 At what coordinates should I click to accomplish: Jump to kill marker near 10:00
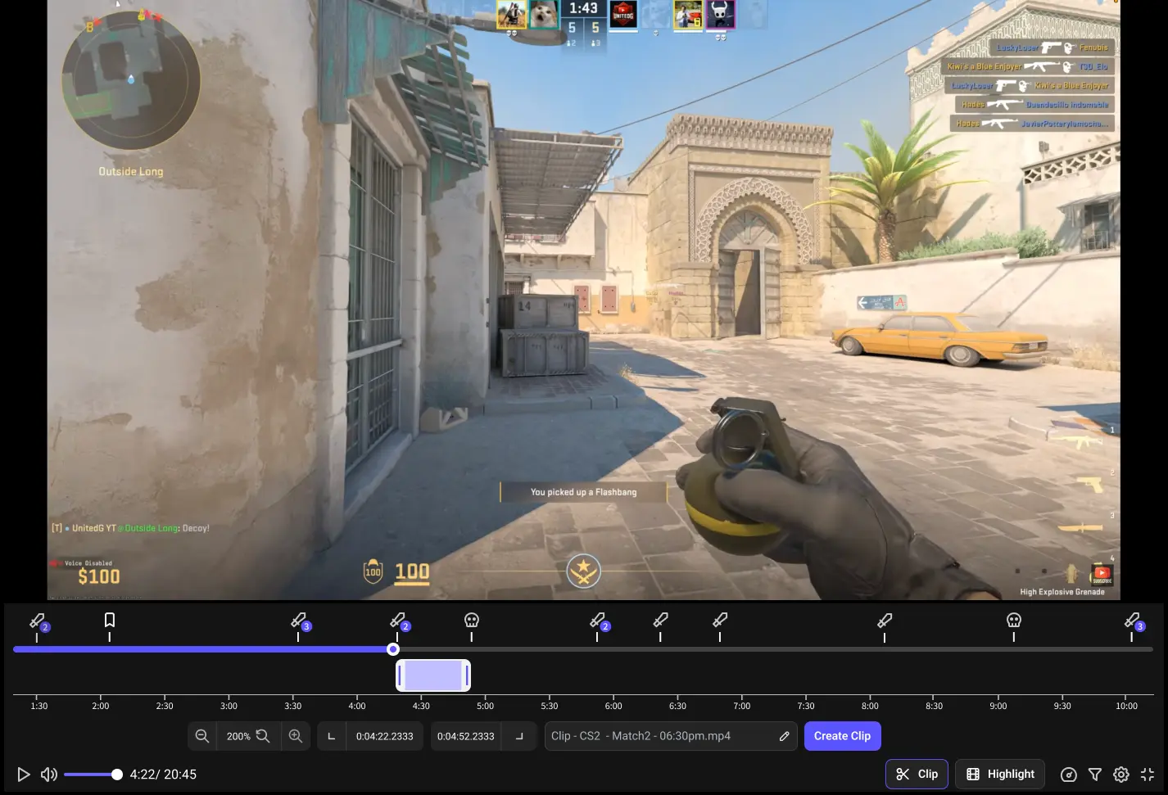pyautogui.click(x=1133, y=622)
